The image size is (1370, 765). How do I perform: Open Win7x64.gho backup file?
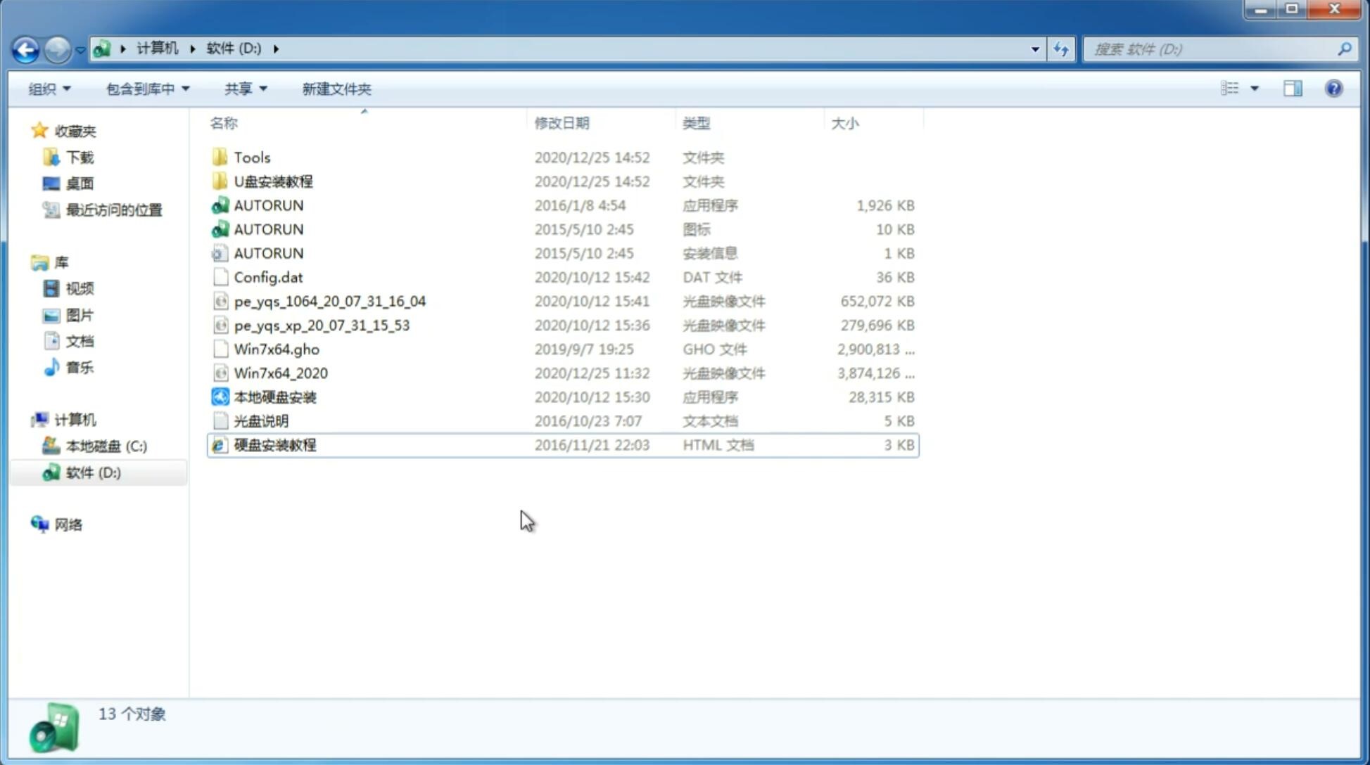tap(277, 349)
